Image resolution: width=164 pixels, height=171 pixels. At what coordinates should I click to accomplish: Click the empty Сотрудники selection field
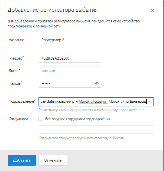click(x=96, y=130)
